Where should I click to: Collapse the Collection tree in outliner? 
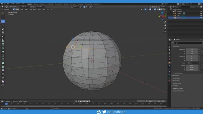[x=171, y=11]
